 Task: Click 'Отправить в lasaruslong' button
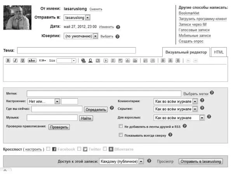pyautogui.click(x=201, y=161)
